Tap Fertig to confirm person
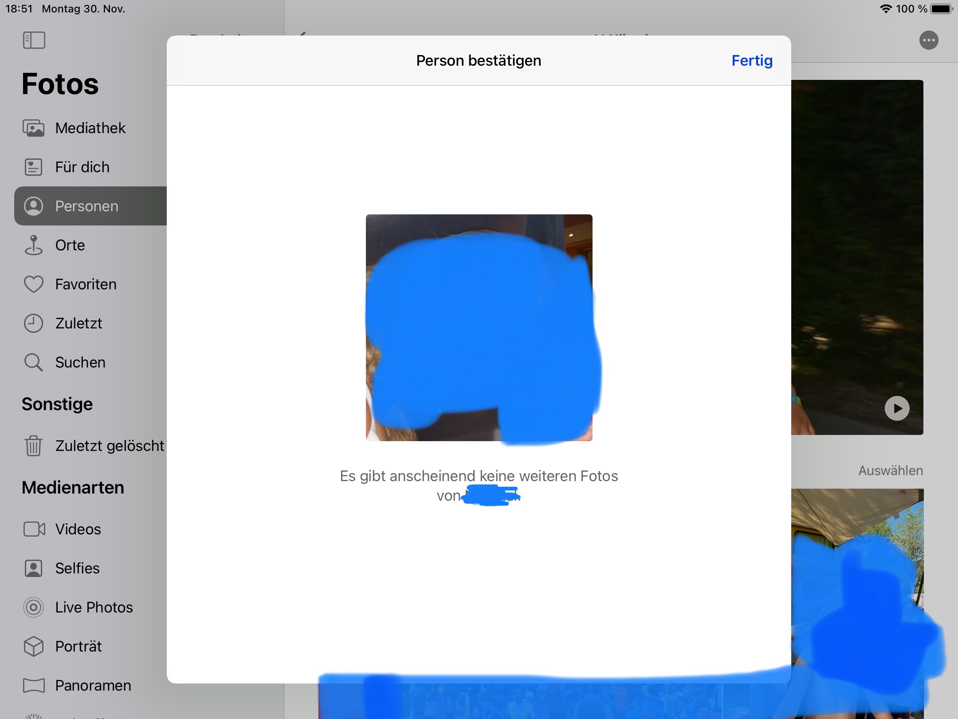Screen dimensions: 958x719 pos(752,60)
